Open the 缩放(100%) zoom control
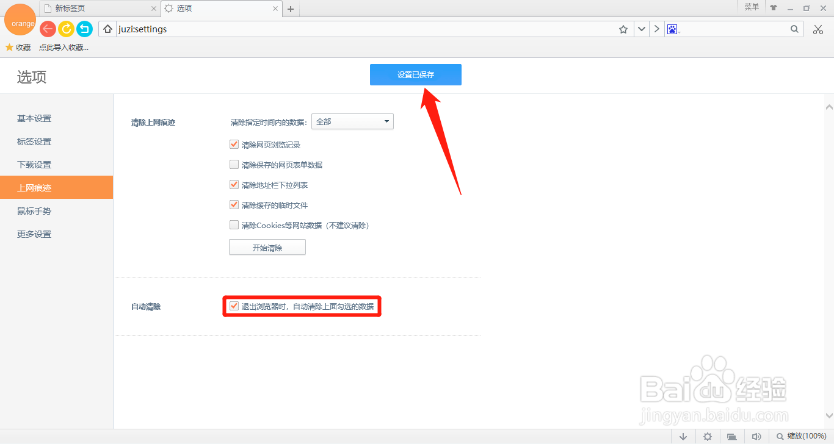834x444 pixels. point(801,436)
